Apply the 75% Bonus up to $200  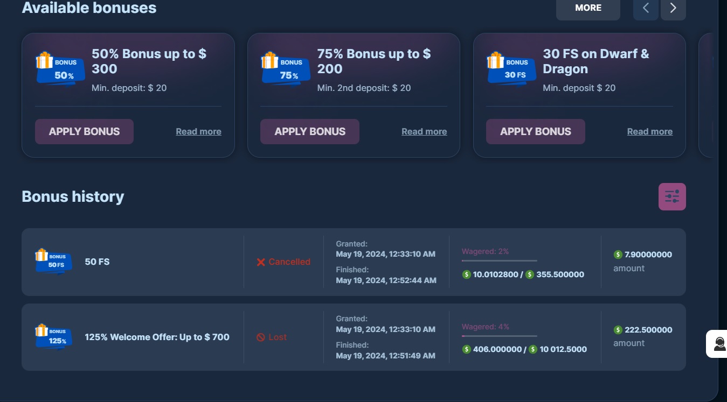click(x=310, y=131)
